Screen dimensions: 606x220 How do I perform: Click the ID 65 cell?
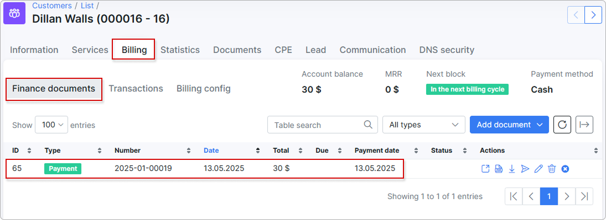click(x=17, y=169)
